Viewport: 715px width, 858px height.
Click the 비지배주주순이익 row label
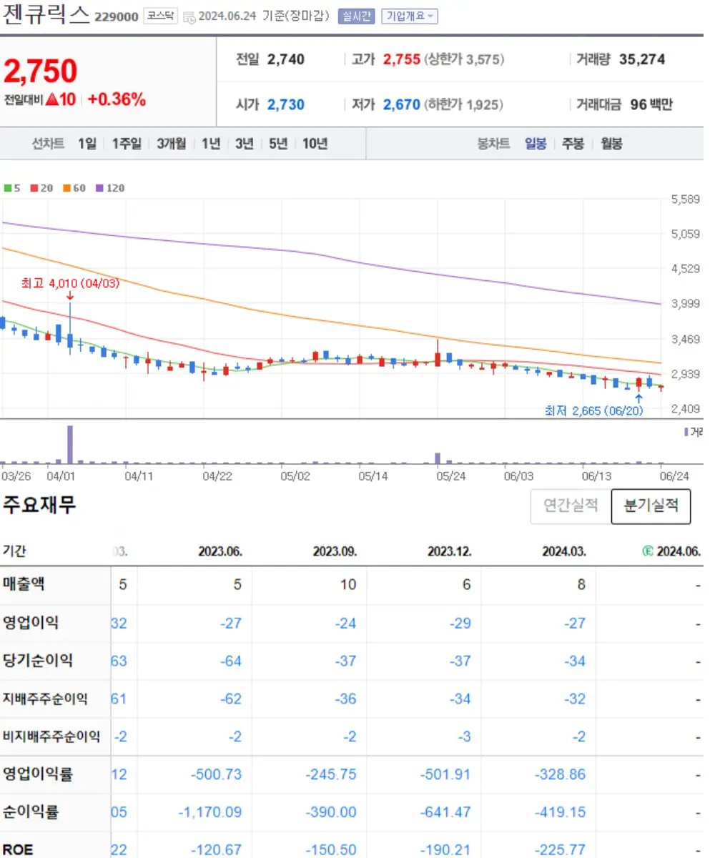tap(51, 736)
